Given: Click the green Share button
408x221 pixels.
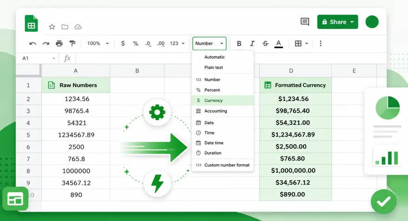Looking at the screenshot, I should coord(337,22).
